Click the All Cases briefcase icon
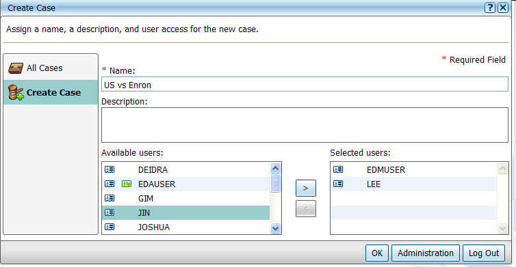The height and width of the screenshot is (267, 516). point(16,68)
